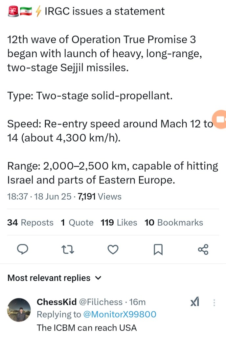Open the 1 Quote list
This screenshot has width=226, height=337.
77,223
